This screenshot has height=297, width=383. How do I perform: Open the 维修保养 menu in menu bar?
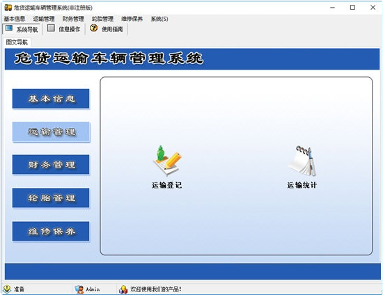132,19
